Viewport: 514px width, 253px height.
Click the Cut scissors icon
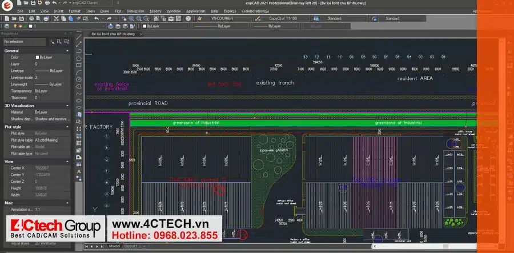tap(56, 19)
